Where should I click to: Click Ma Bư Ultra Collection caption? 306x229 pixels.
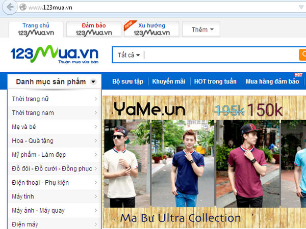pos(181,218)
